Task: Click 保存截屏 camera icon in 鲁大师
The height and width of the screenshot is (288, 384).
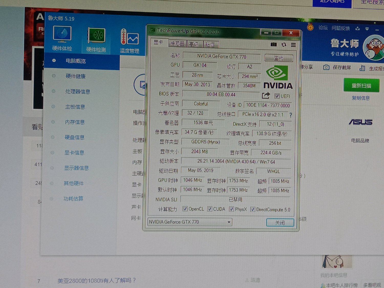Action: tap(326, 67)
